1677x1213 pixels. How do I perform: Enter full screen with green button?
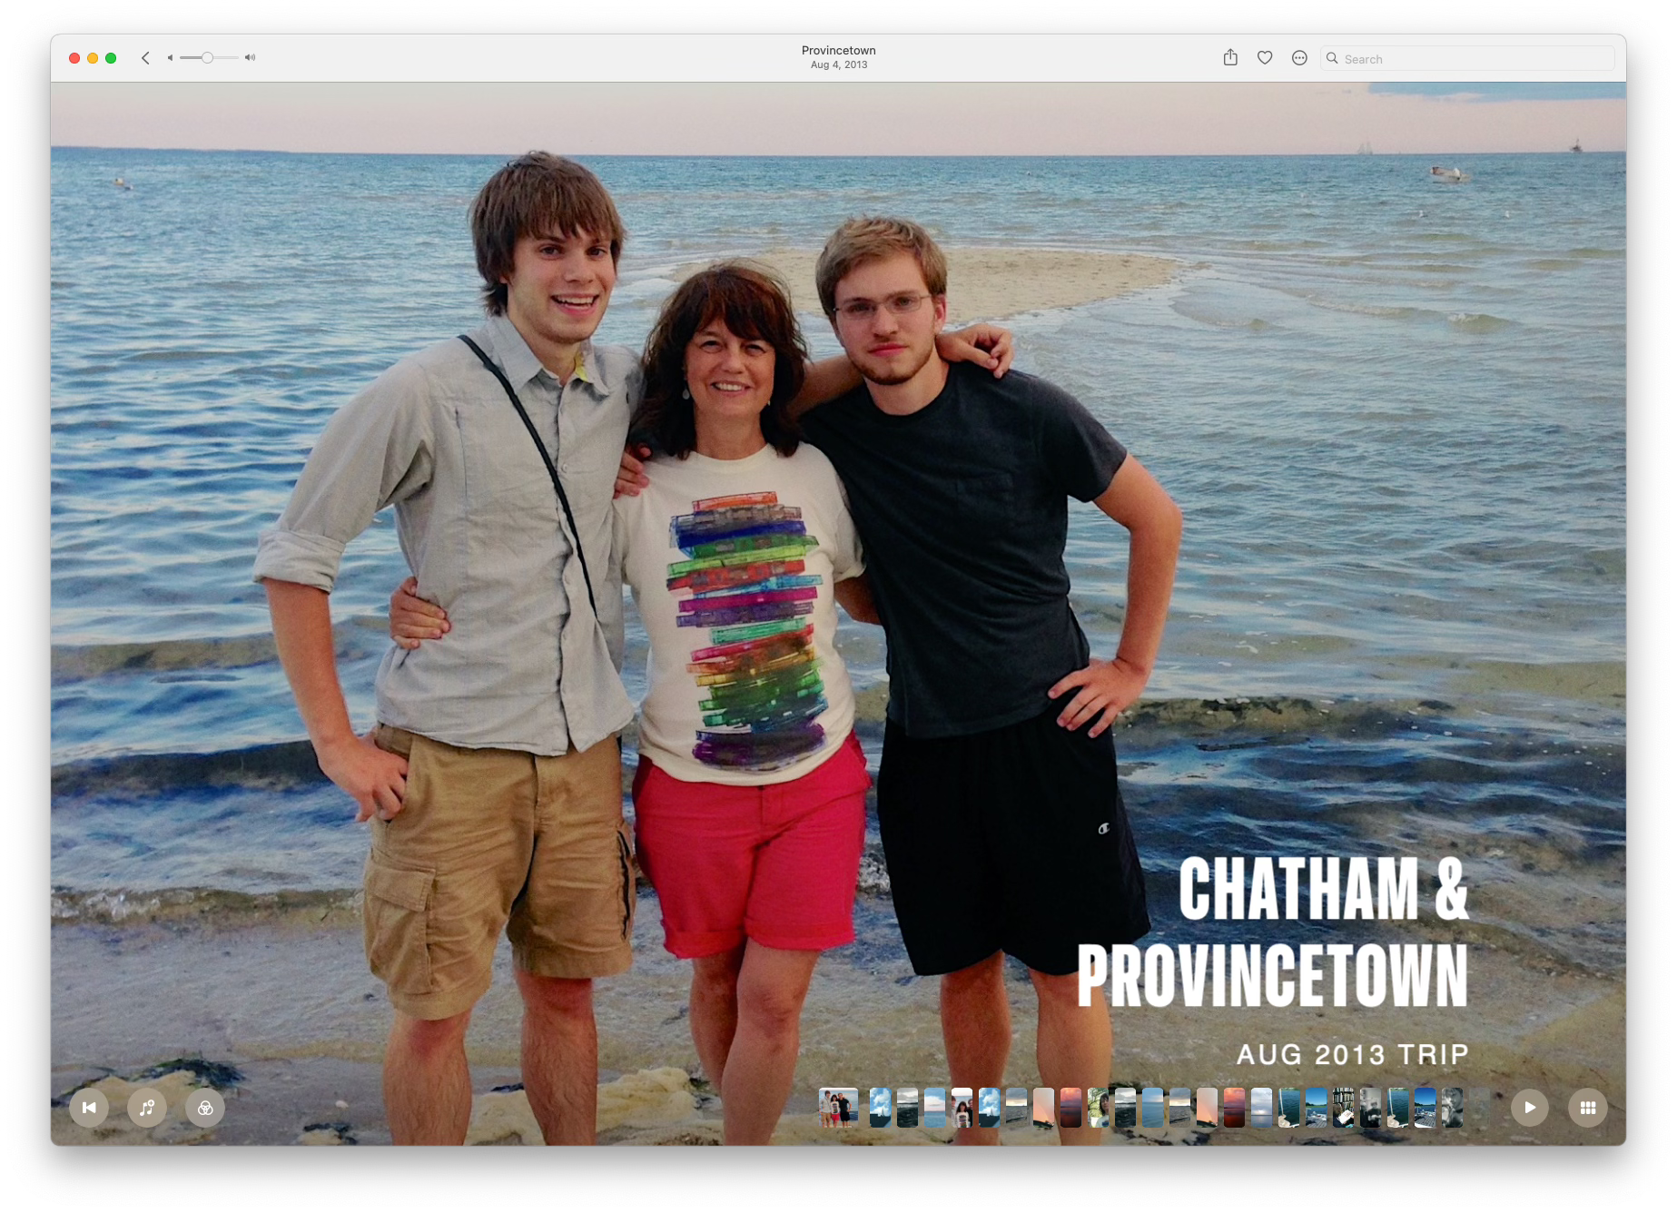click(111, 58)
